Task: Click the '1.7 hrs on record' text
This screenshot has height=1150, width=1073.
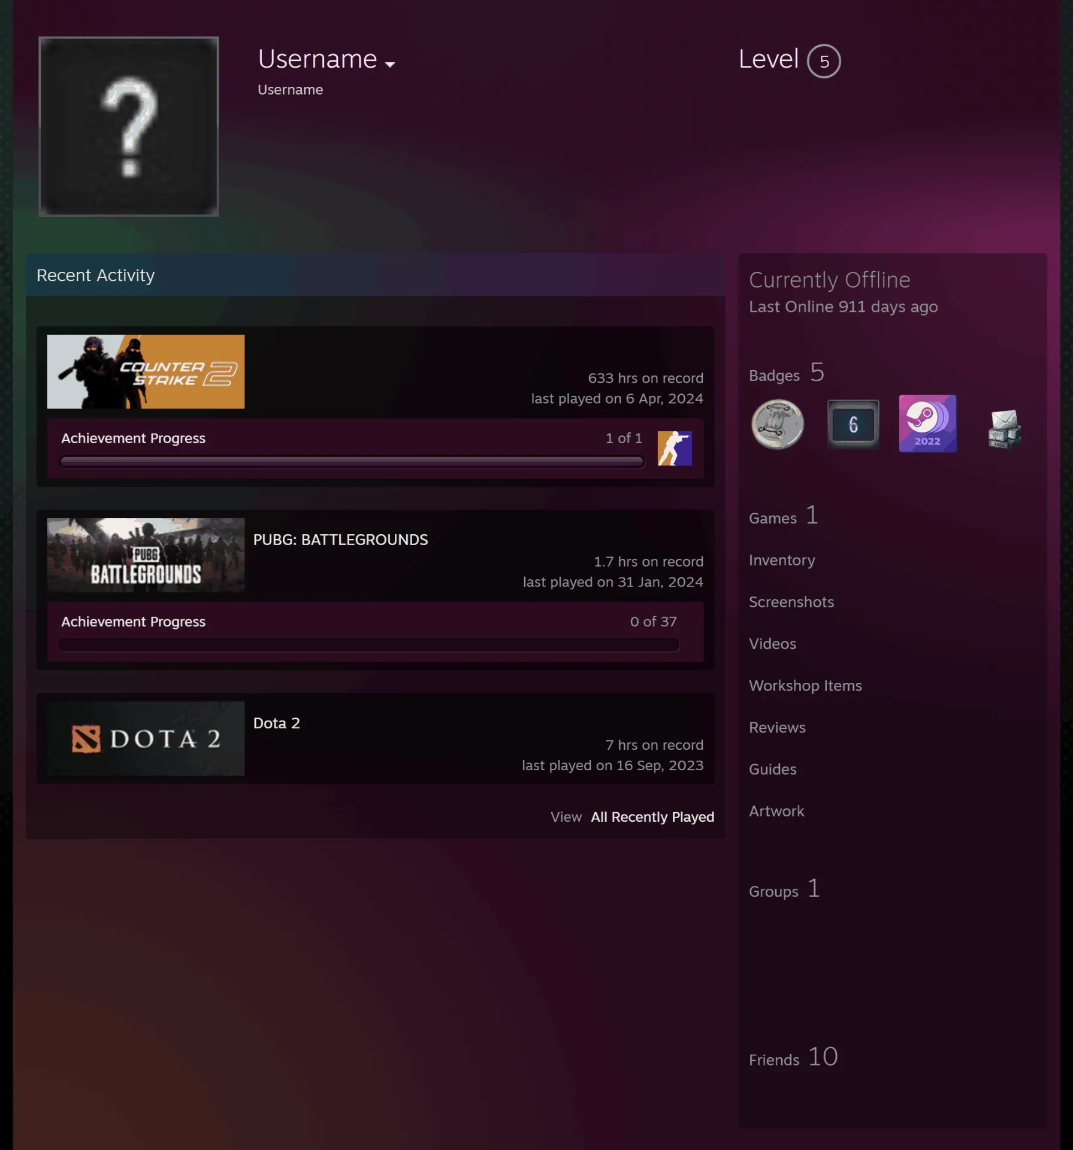Action: pyautogui.click(x=648, y=562)
